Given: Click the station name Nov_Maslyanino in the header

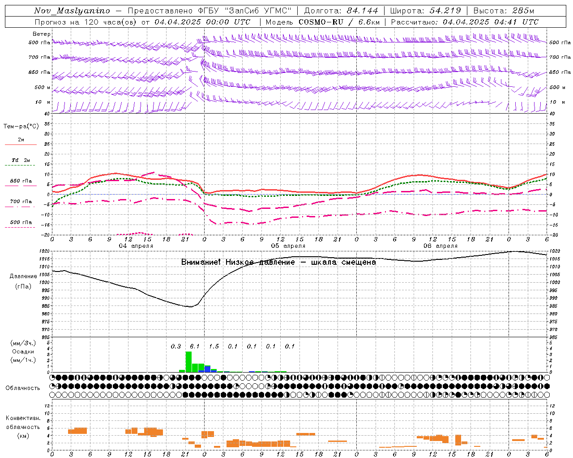Looking at the screenshot, I should (72, 11).
